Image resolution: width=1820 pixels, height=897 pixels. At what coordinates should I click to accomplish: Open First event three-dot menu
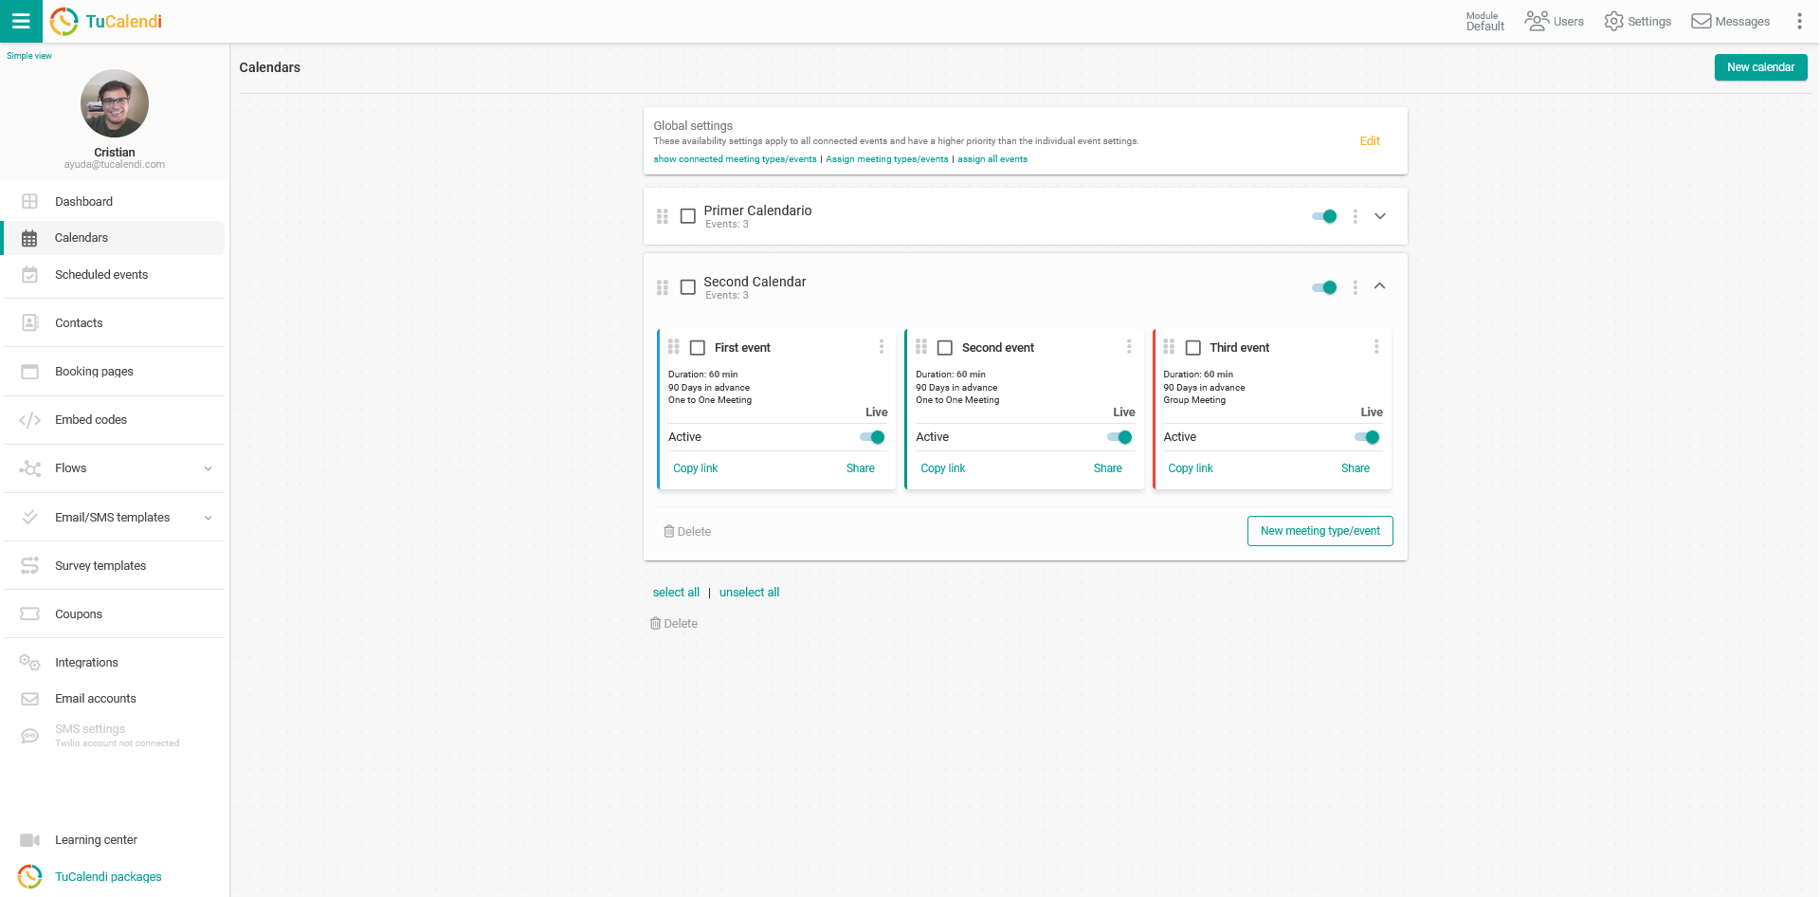[881, 347]
